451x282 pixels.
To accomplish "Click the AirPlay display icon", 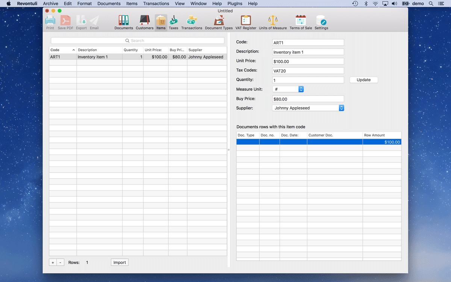I will [385, 3].
